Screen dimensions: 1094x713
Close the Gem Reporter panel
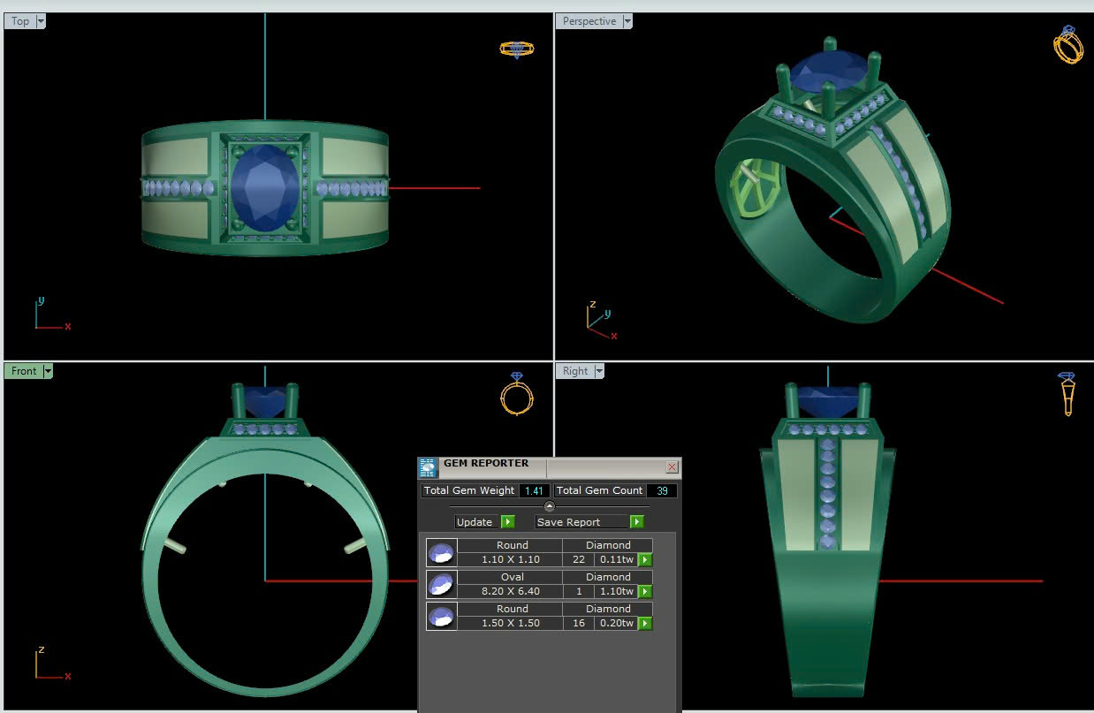[x=672, y=466]
